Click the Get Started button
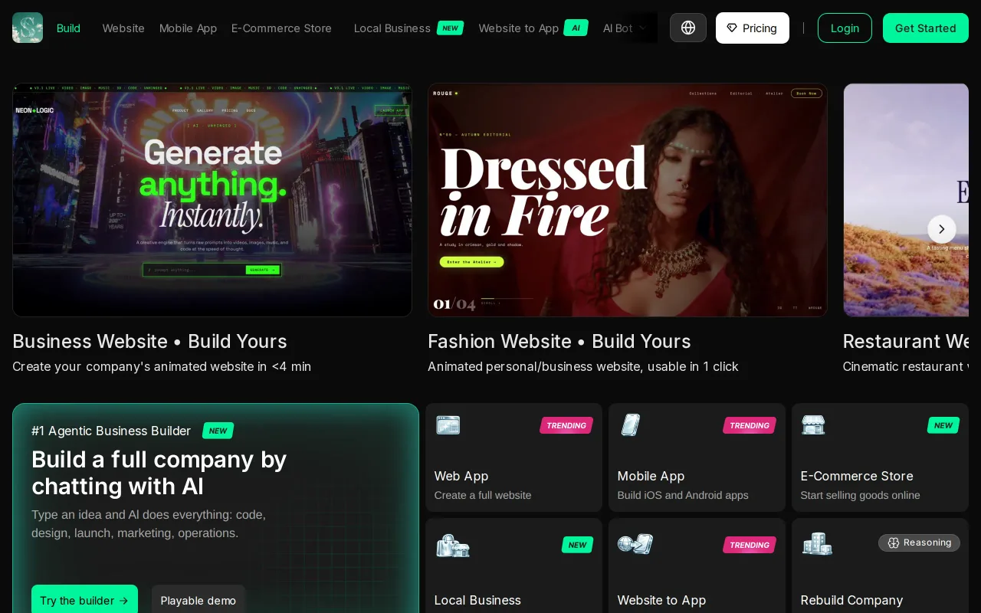This screenshot has height=613, width=981. pos(926,28)
